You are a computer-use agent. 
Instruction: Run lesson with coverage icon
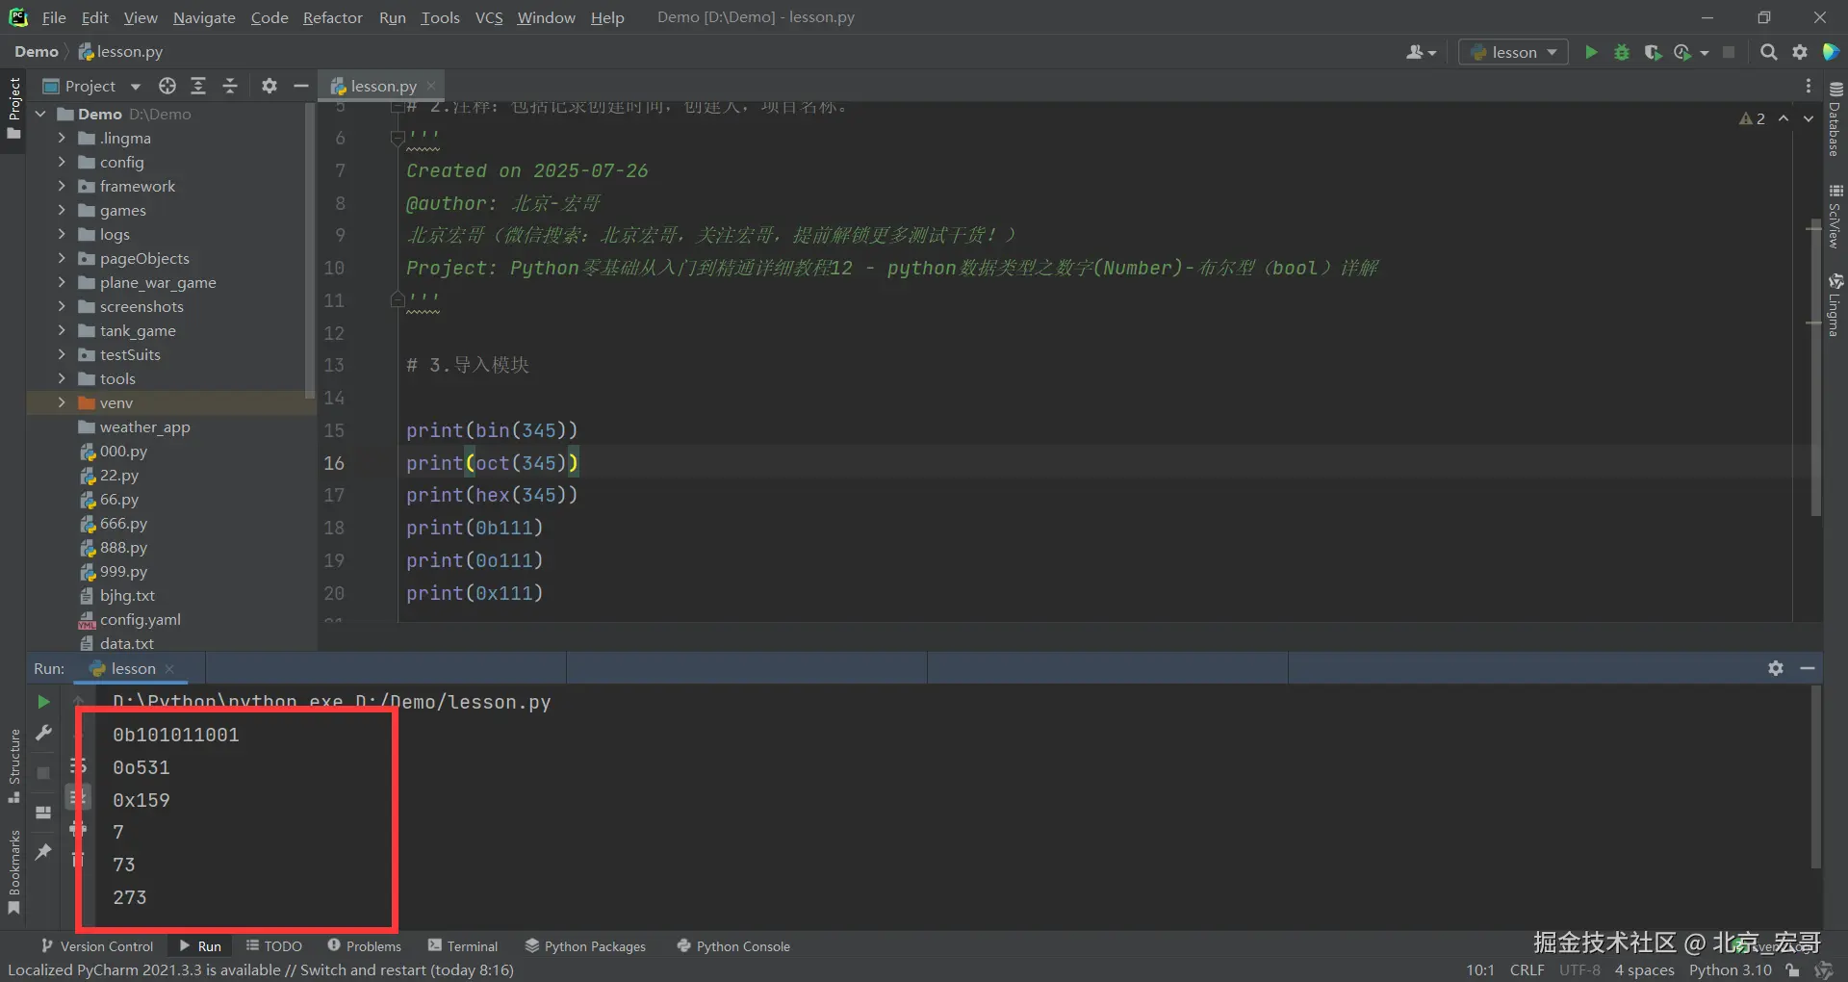click(x=1653, y=52)
